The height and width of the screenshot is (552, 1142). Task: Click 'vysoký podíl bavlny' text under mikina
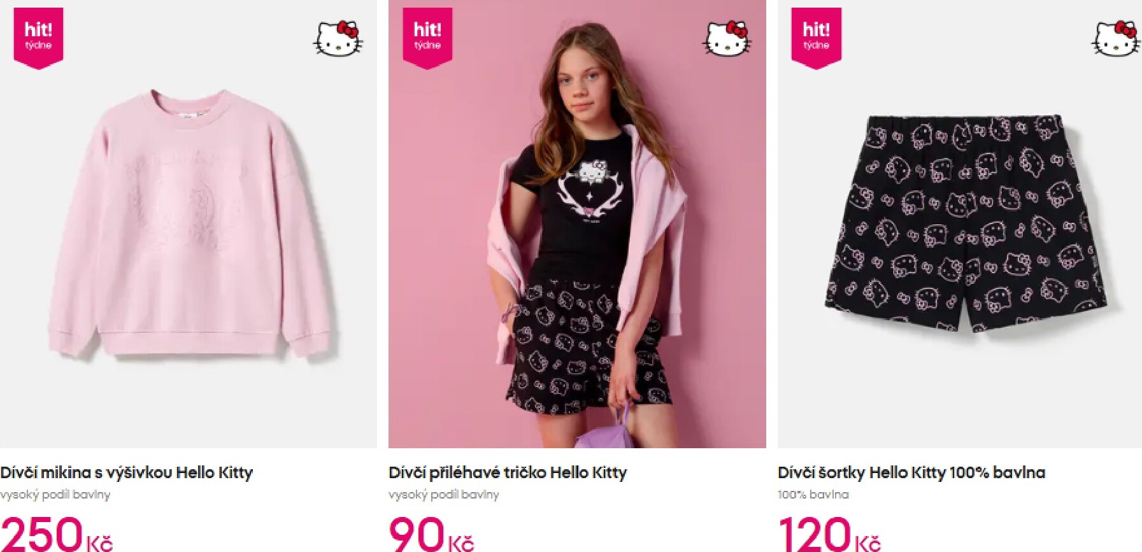55,495
